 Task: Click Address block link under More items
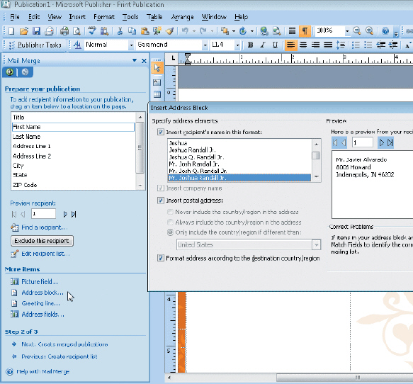[43, 293]
